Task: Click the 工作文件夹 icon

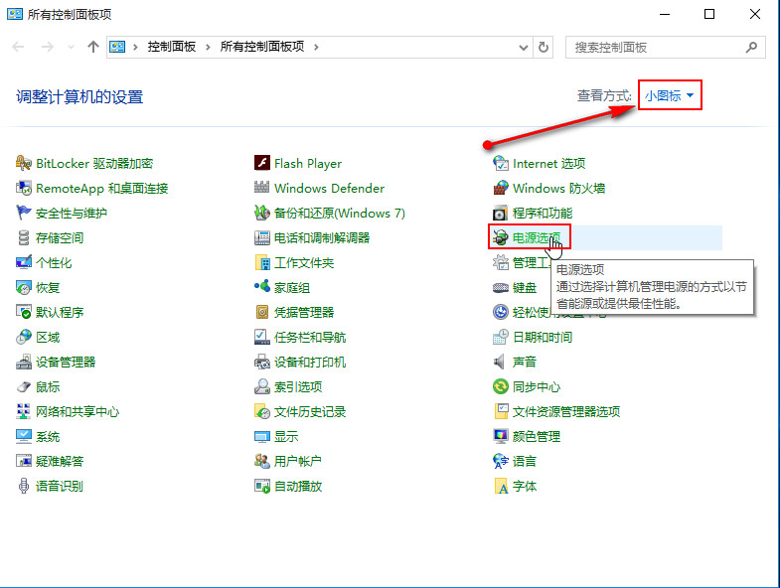Action: (x=262, y=262)
